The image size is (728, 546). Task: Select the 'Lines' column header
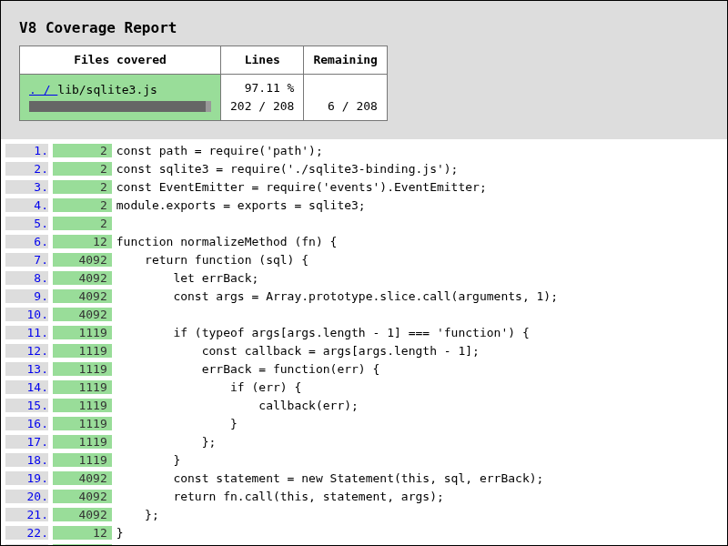262,60
